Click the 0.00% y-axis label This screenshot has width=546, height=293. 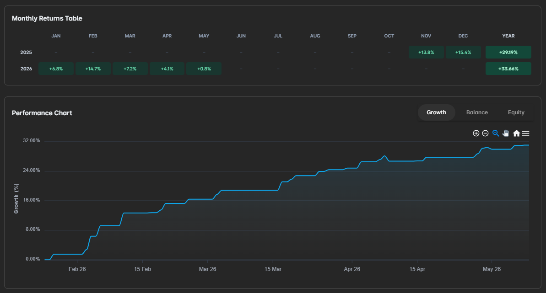coord(33,259)
